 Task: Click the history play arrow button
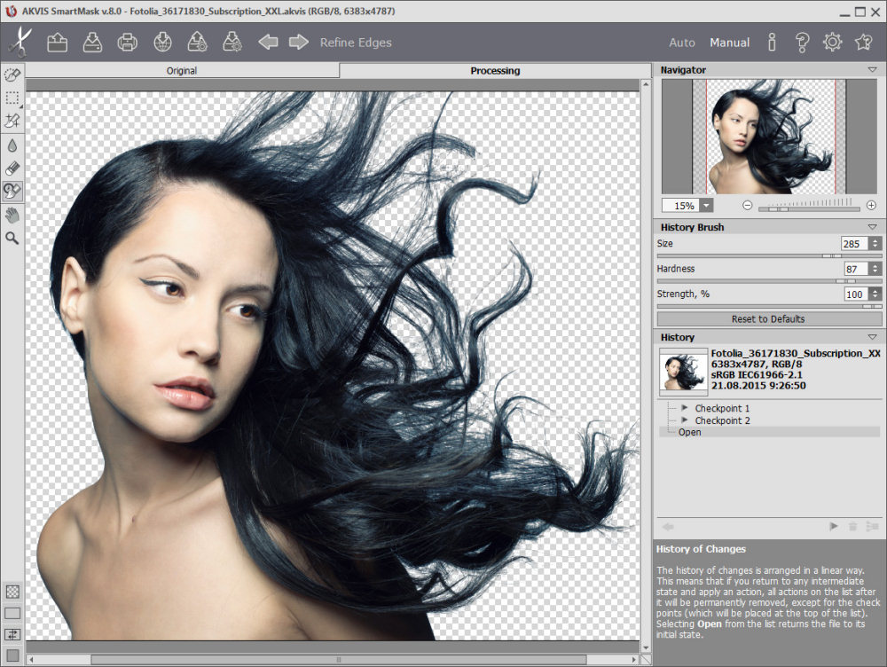[833, 527]
